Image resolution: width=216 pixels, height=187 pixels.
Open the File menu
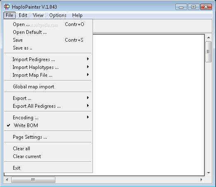pos(9,15)
